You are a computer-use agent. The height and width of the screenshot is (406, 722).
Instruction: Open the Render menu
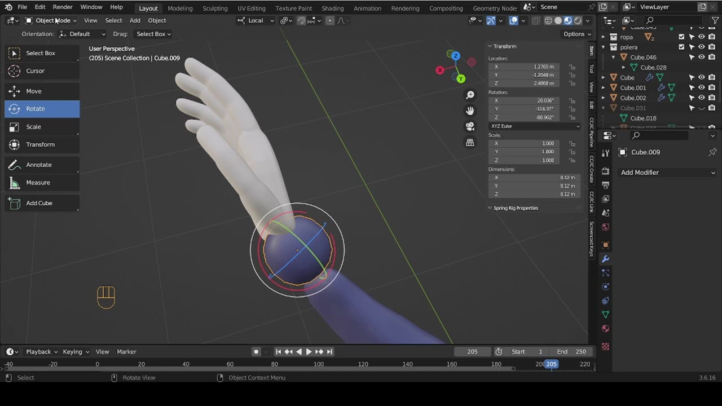[x=63, y=7]
